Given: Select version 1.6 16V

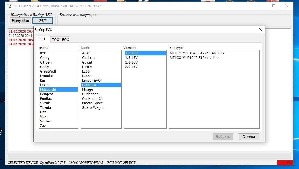Looking at the screenshot, I should 131,58.
